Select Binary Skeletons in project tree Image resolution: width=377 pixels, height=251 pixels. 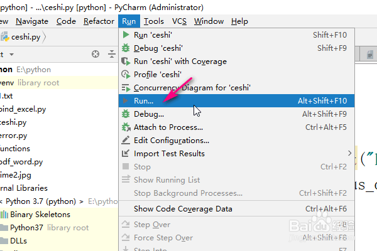click(x=40, y=215)
